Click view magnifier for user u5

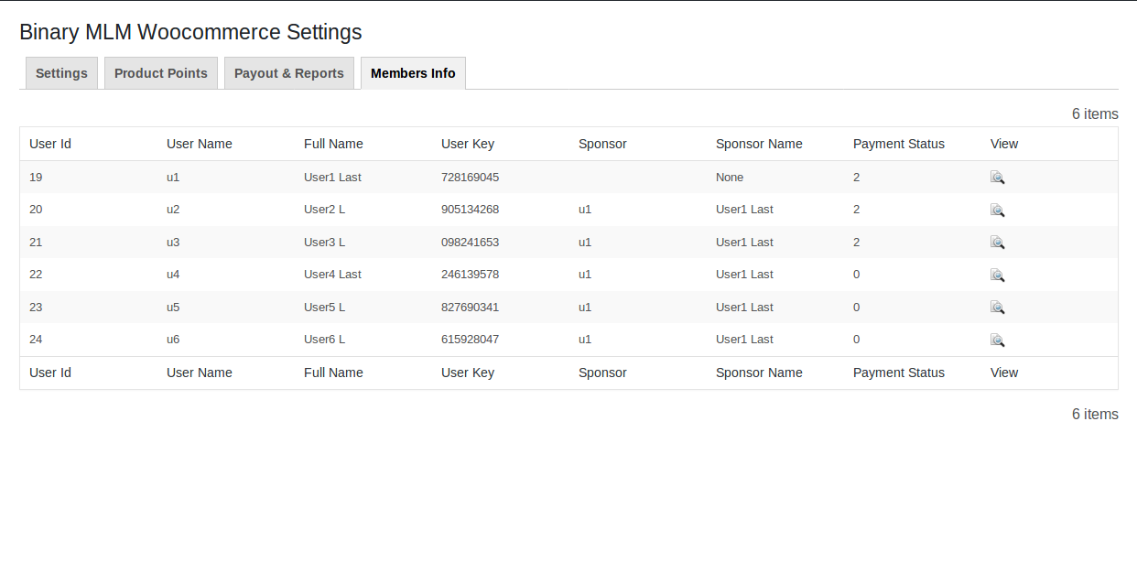tap(998, 308)
